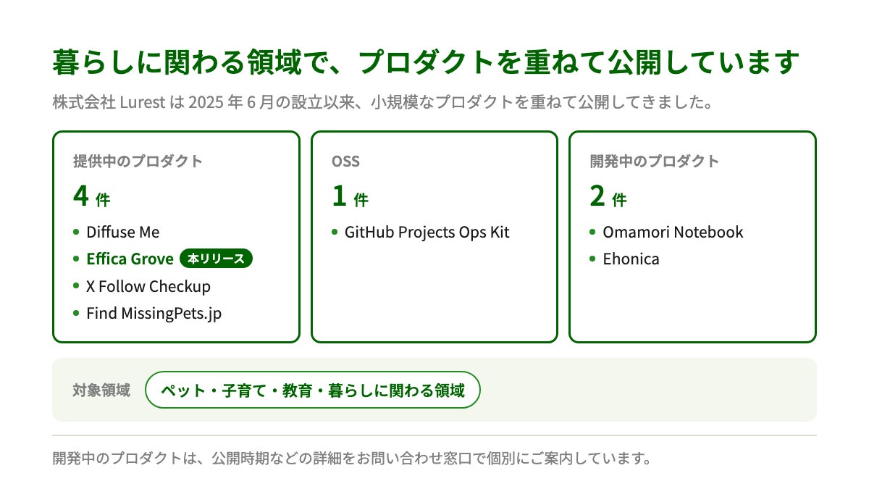
Task: Click the OSS card heading
Action: click(345, 161)
